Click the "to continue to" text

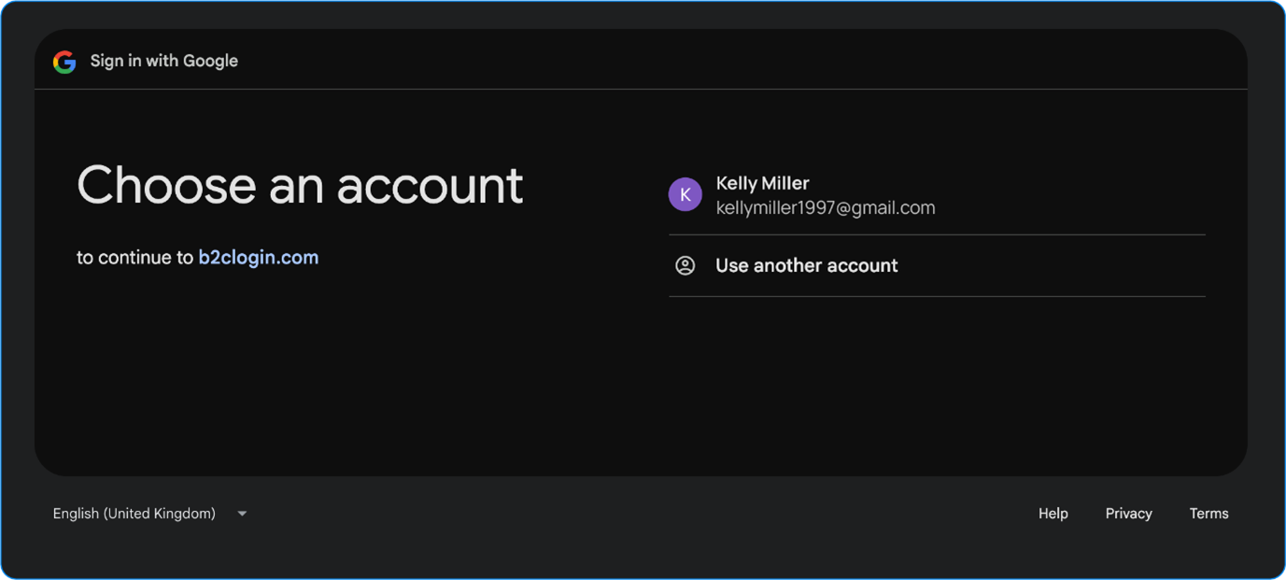pyautogui.click(x=134, y=258)
